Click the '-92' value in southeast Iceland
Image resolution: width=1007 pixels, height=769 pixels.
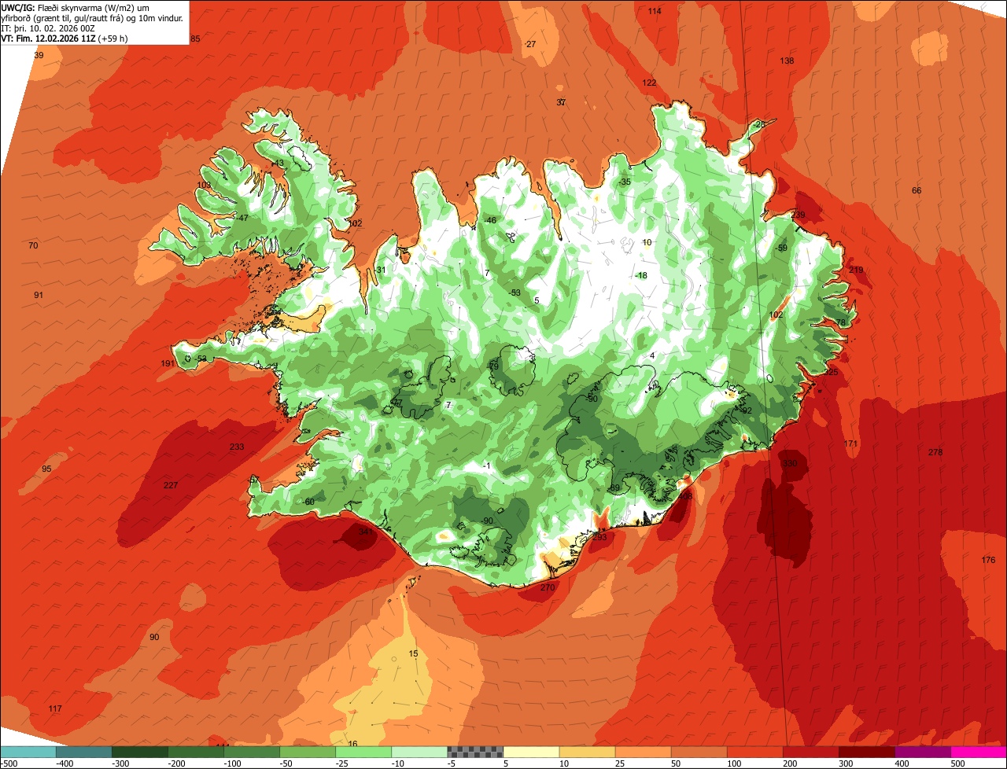(x=746, y=410)
